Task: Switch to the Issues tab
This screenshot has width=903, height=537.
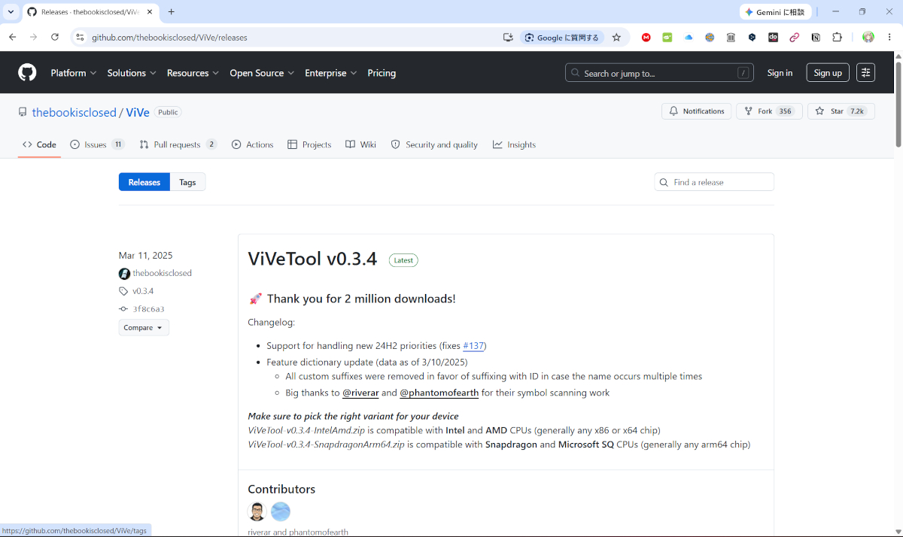Action: (97, 144)
